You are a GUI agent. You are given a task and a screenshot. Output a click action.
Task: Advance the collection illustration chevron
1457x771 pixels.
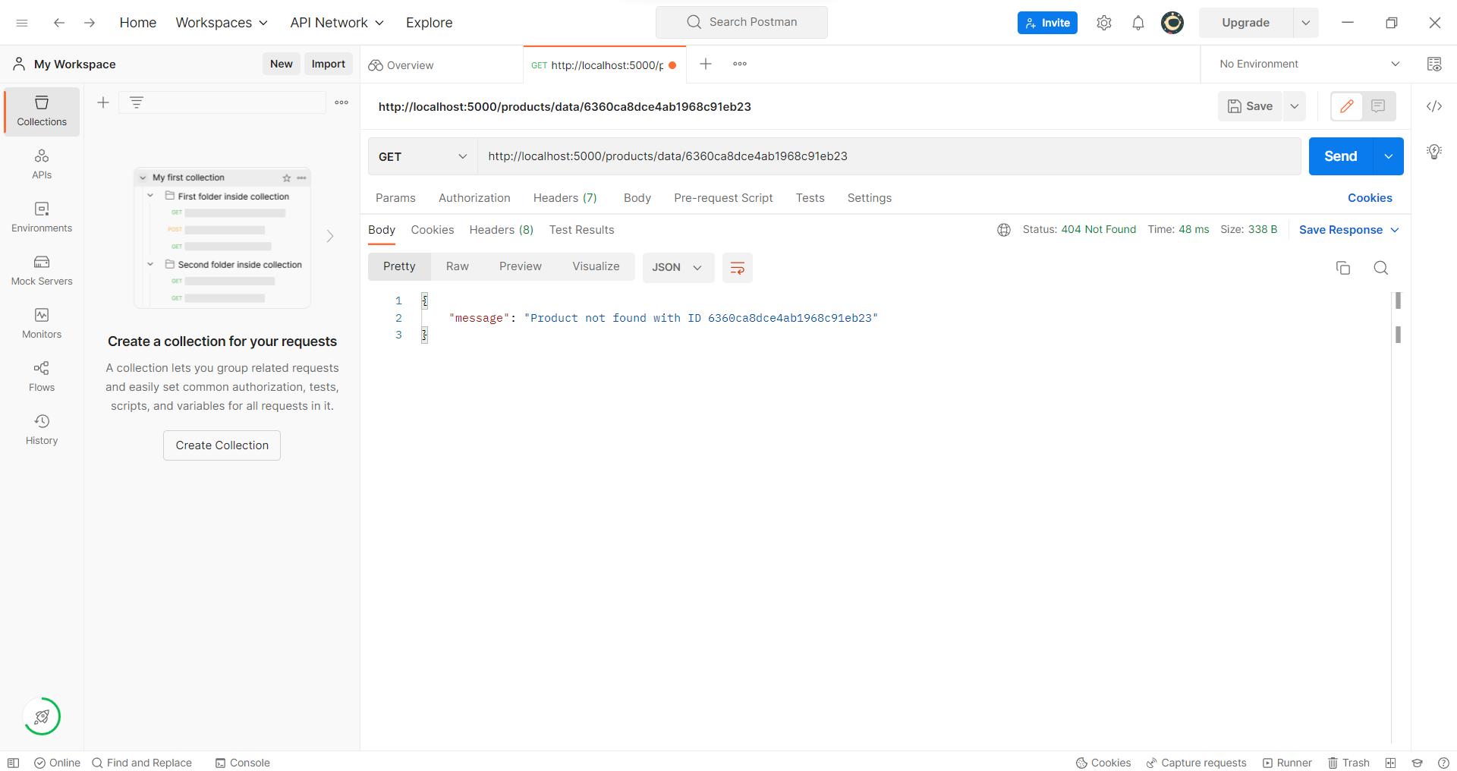pyautogui.click(x=330, y=236)
